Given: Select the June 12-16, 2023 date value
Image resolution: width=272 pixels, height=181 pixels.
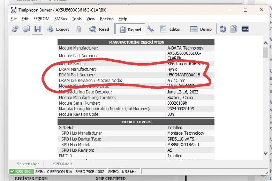Looking at the screenshot, I should [183, 92].
